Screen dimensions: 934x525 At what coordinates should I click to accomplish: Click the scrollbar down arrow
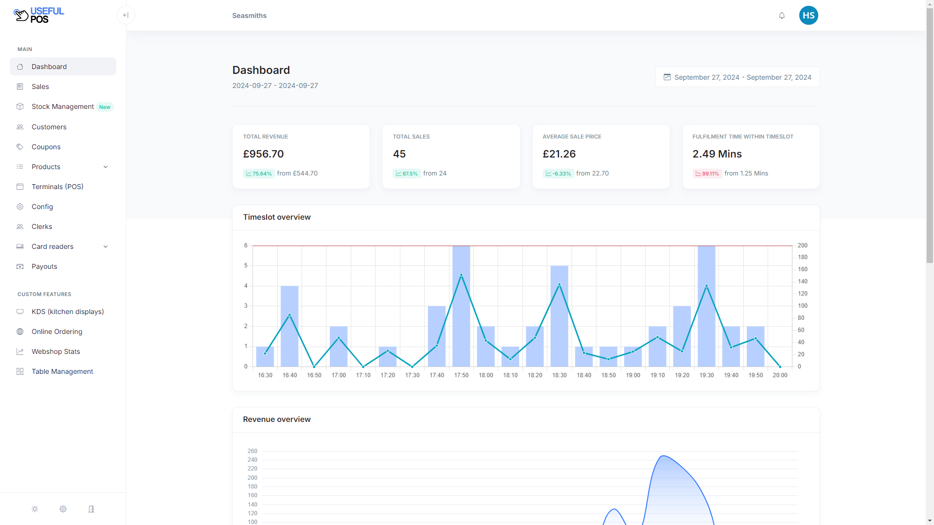(930, 521)
